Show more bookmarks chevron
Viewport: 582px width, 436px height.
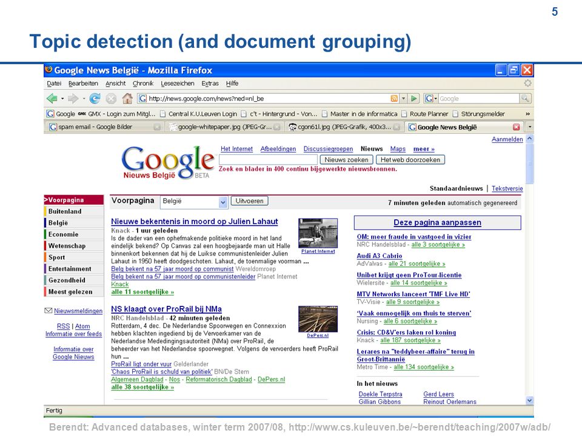point(527,114)
